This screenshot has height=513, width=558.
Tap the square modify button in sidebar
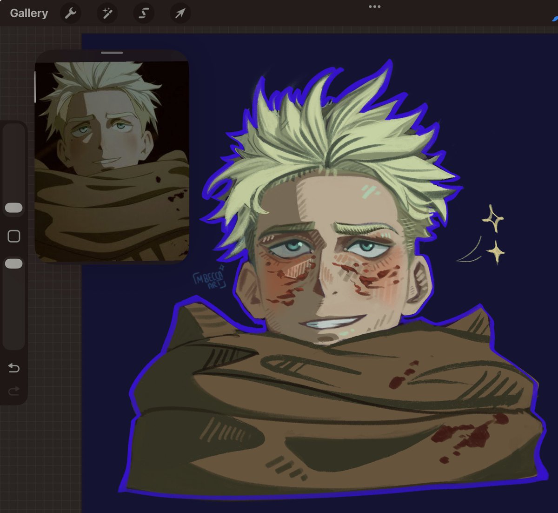[x=14, y=236]
